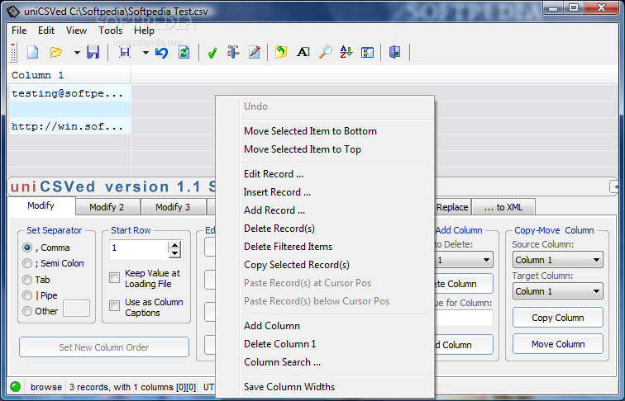Choose Add Column from context menu
Viewport: 625px width, 401px height.
pyautogui.click(x=336, y=326)
